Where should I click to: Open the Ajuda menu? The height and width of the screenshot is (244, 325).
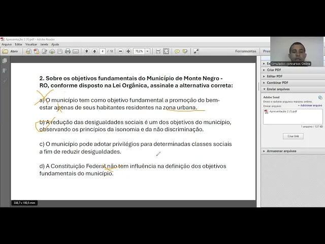55,44
